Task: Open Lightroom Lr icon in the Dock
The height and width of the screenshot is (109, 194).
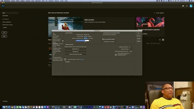Action: pos(86,107)
